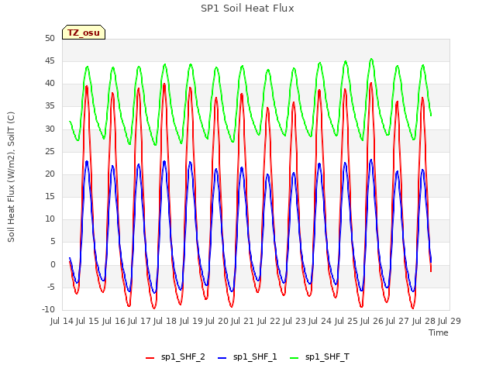
Task: Click the Jul 15 x-axis tick label
Action: tap(88, 321)
